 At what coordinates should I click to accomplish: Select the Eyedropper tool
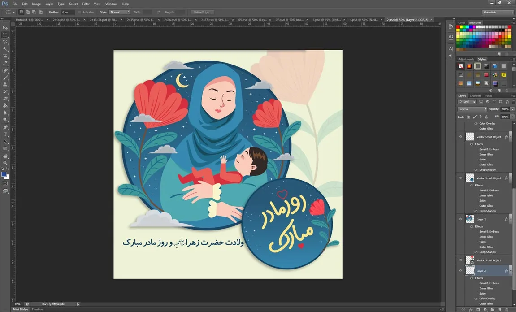coord(5,63)
